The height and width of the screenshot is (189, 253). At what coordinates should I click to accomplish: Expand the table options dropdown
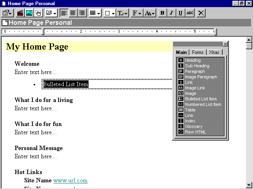pos(95,13)
